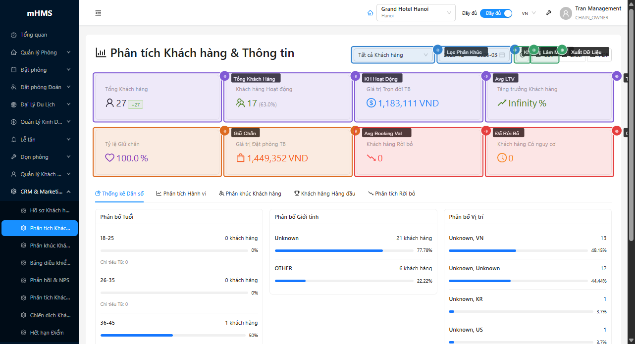Click the Unknown, VN location progress bar

tap(520, 250)
